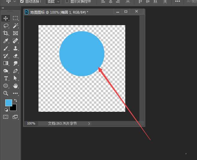197x160 pixels.
Task: Select the Eraser tool
Action: click(x=15, y=56)
